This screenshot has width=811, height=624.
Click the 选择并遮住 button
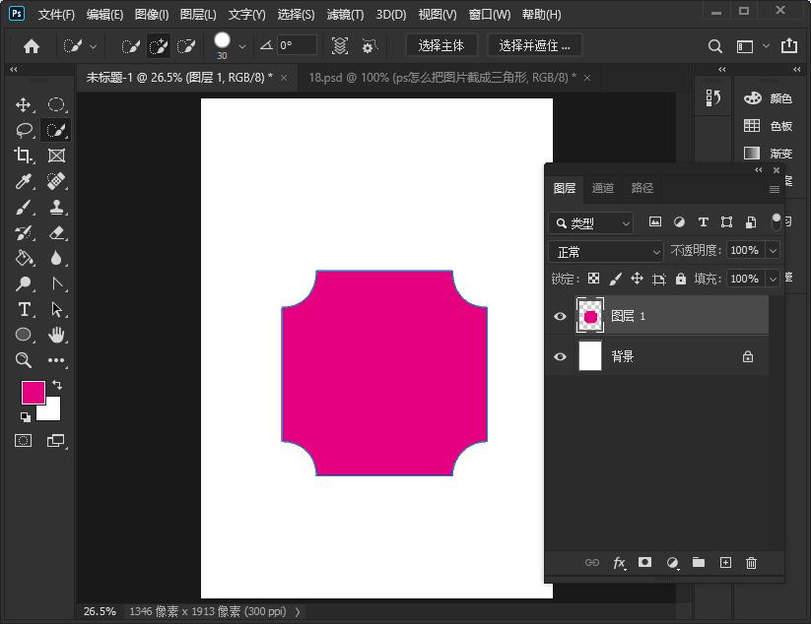pyautogui.click(x=534, y=45)
